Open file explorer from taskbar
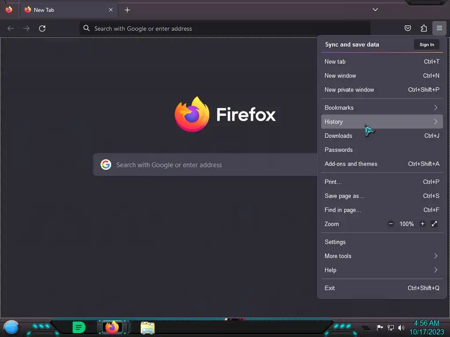 (148, 328)
